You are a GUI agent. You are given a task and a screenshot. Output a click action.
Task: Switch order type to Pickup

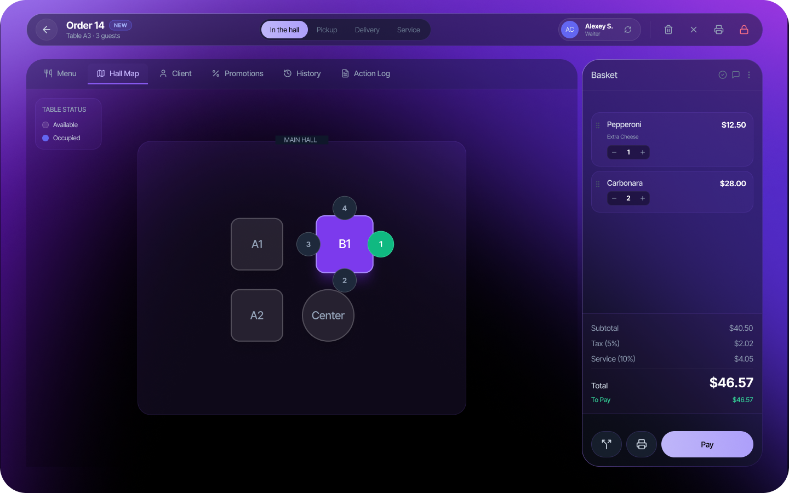click(x=327, y=30)
